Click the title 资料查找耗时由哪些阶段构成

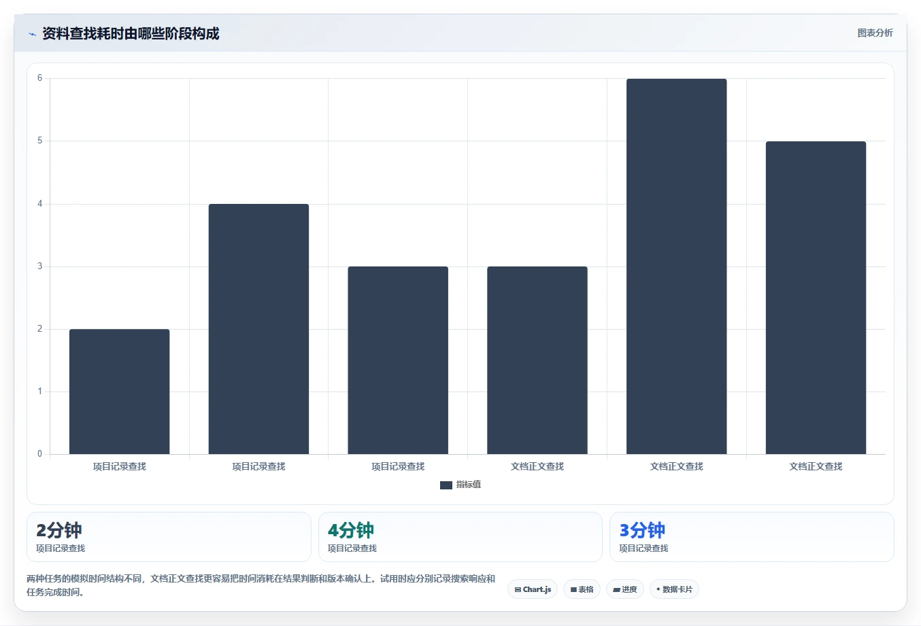pos(131,33)
